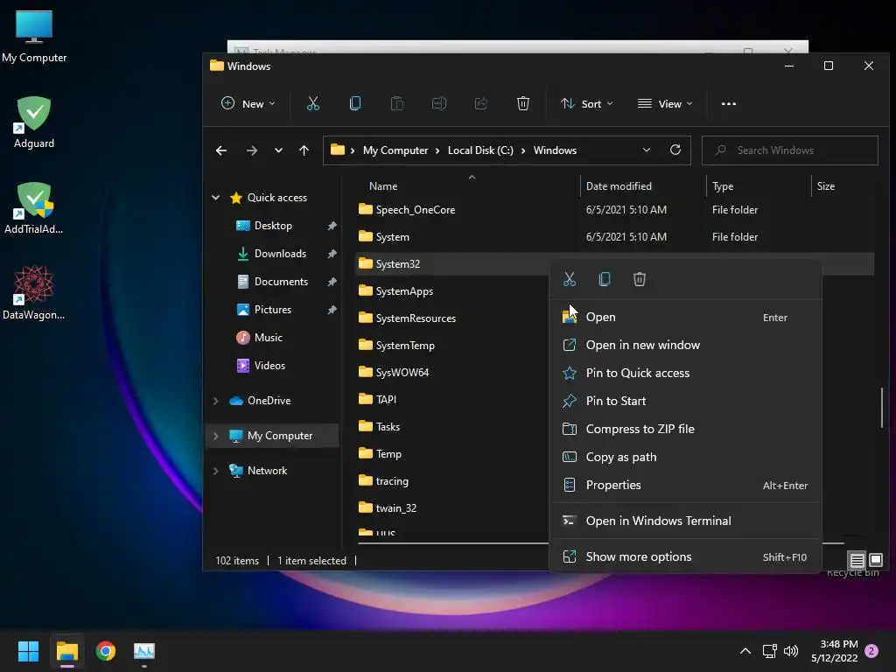Open the View dropdown

665,103
